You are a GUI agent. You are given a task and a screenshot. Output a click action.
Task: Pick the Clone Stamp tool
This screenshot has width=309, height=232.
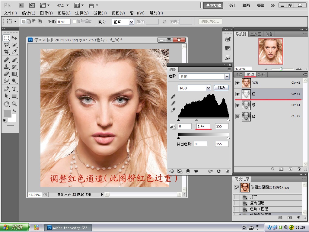[6, 66]
